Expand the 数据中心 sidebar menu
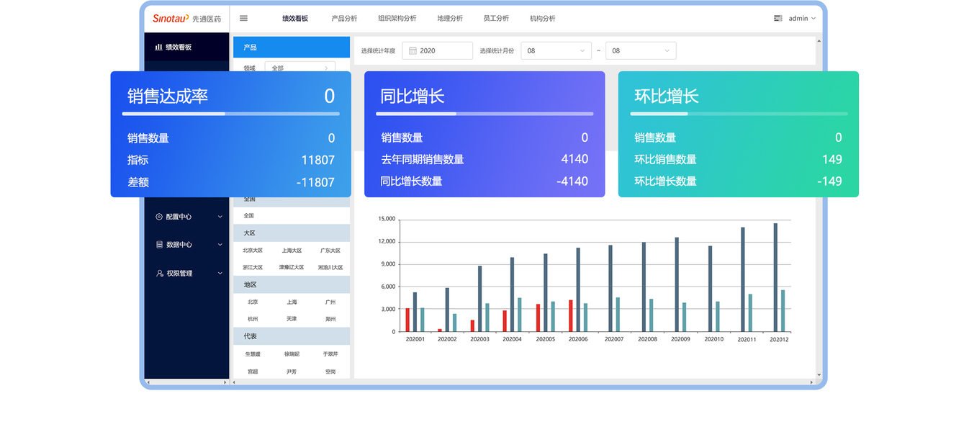 (190, 245)
